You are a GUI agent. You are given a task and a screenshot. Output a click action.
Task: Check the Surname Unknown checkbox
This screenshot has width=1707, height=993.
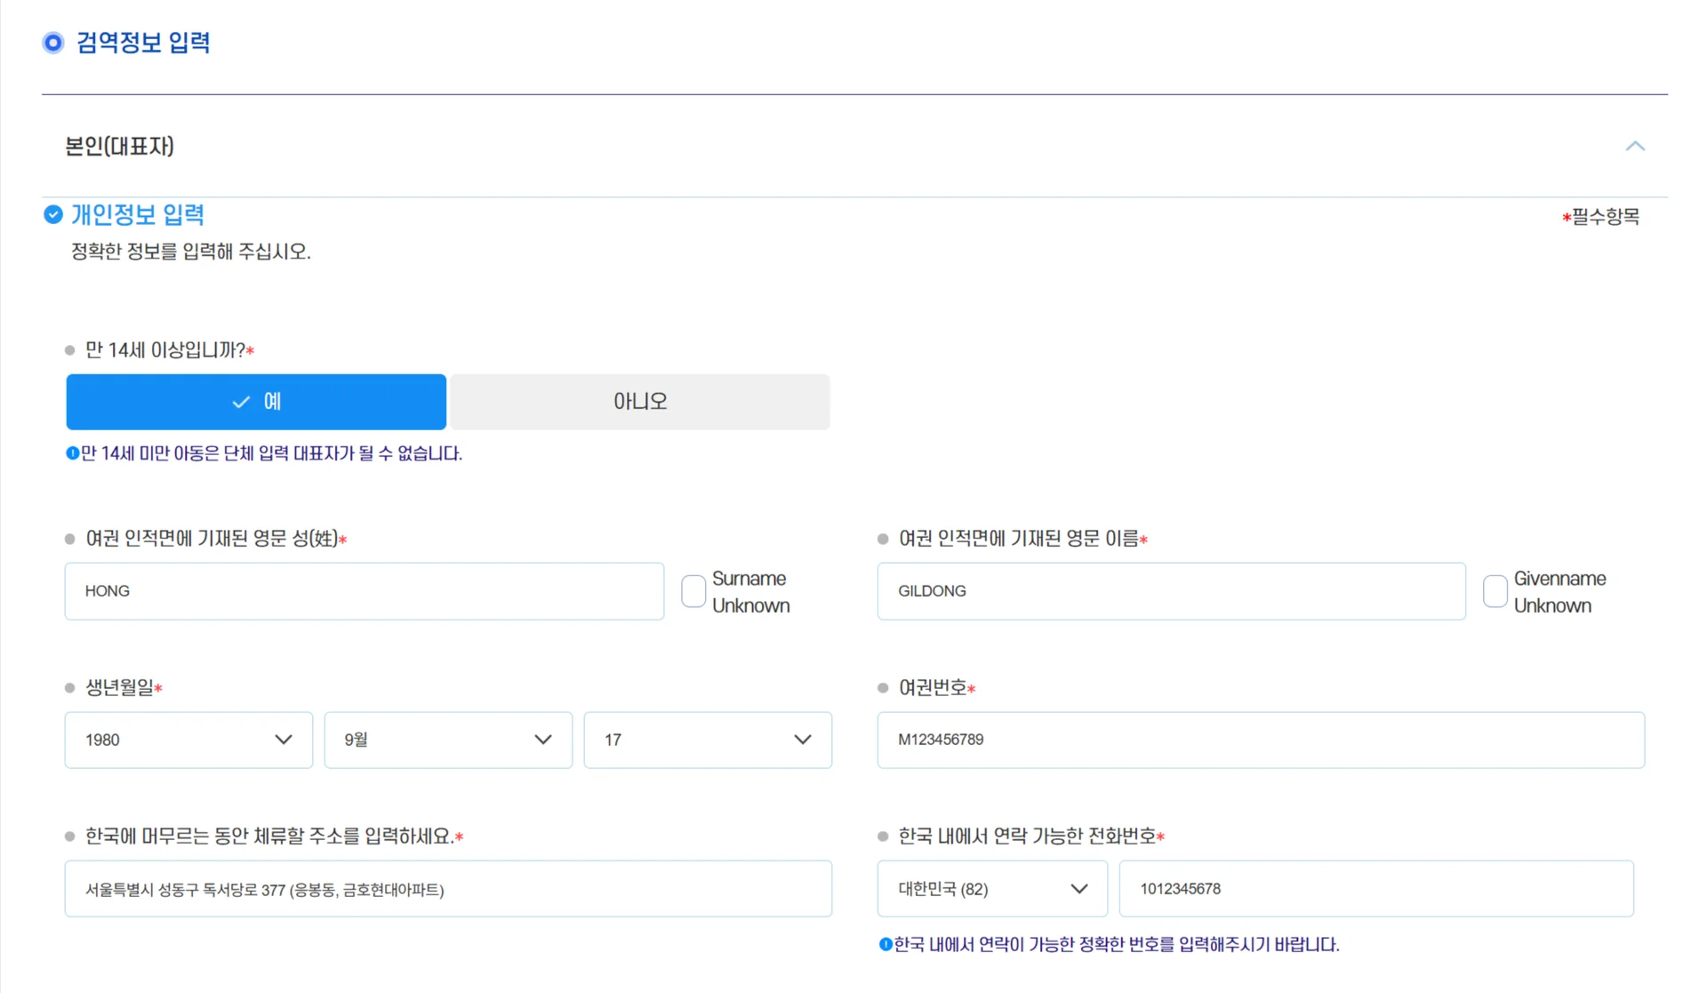coord(693,591)
